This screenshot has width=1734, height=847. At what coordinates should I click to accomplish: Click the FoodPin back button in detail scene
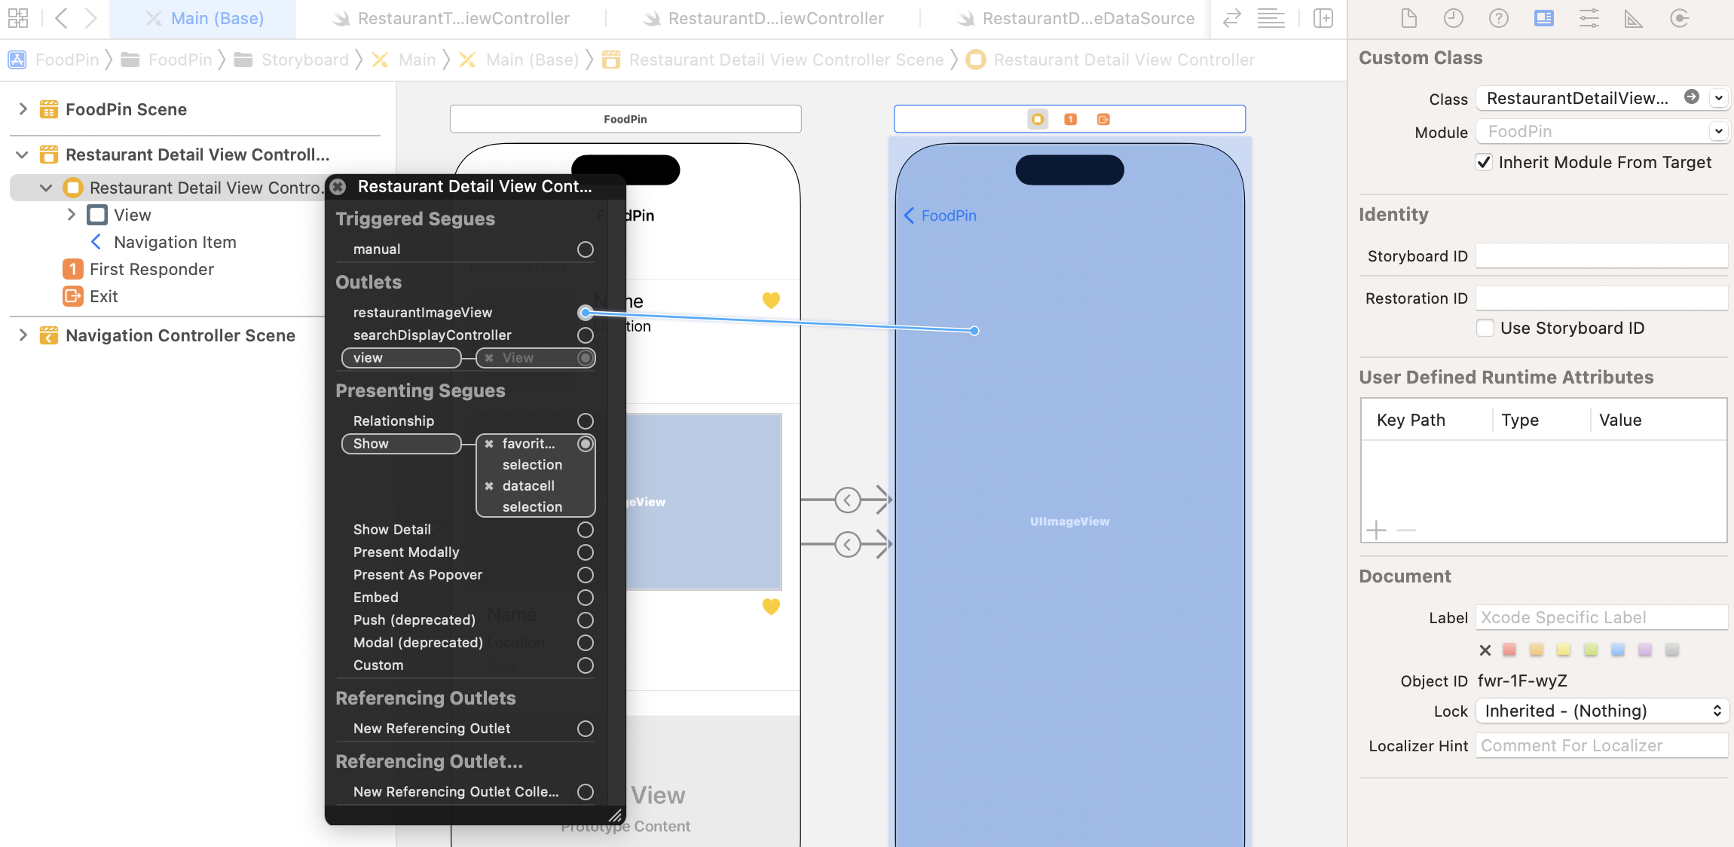[x=940, y=216]
